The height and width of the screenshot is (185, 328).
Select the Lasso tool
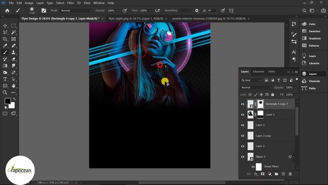(x=5, y=32)
